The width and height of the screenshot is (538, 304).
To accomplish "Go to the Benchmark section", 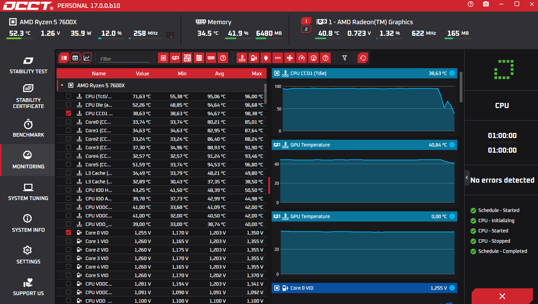I will (28, 128).
